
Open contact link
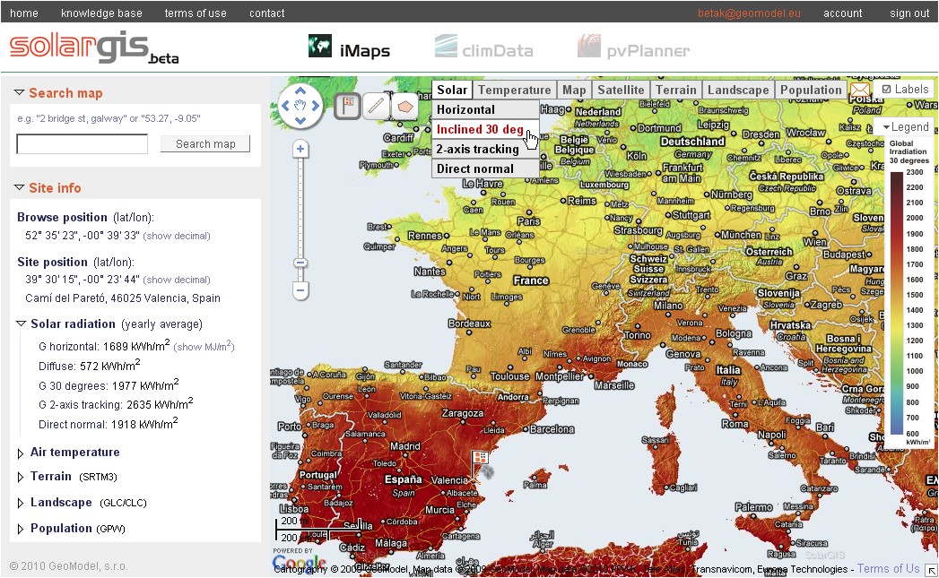267,13
